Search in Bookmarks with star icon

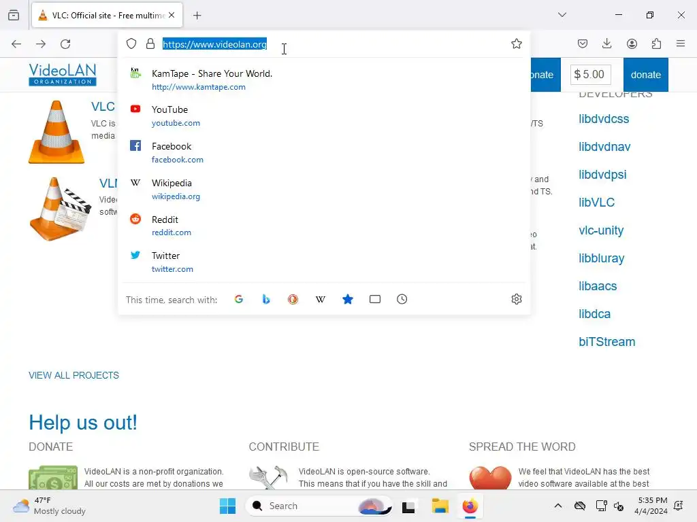click(x=348, y=299)
